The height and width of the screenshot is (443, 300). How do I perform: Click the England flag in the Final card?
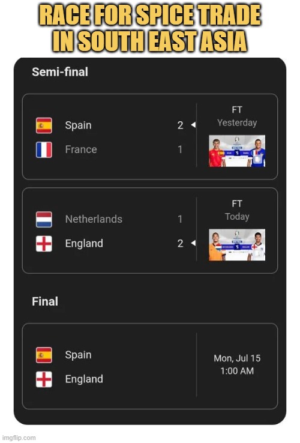coord(44,379)
